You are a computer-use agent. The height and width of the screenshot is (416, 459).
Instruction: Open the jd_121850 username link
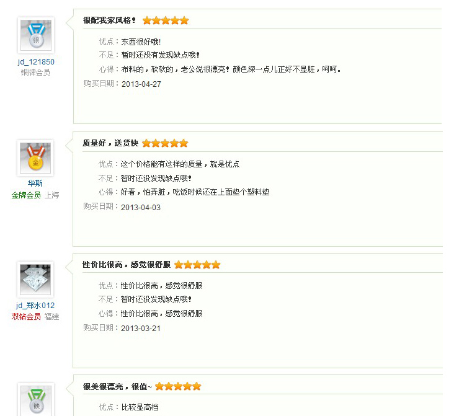(36, 62)
